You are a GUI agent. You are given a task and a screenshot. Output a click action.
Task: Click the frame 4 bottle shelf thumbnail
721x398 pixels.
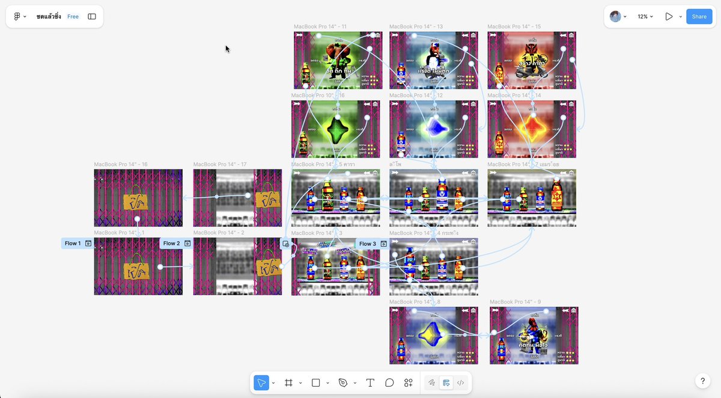click(x=434, y=266)
